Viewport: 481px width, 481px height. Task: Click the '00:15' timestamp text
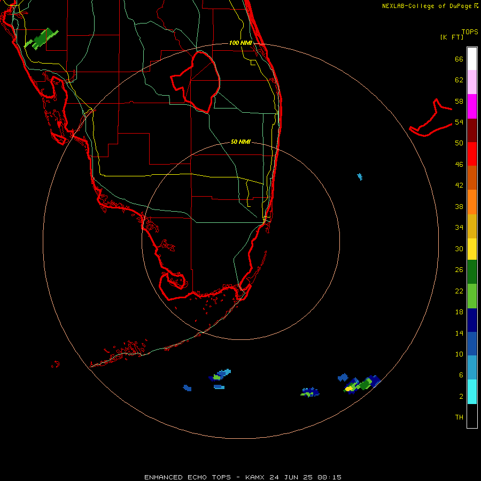click(x=329, y=477)
